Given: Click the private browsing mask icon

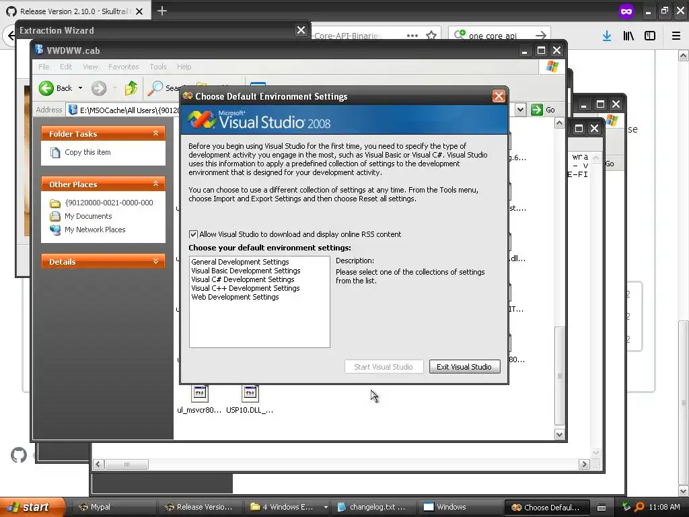Looking at the screenshot, I should click(x=626, y=11).
